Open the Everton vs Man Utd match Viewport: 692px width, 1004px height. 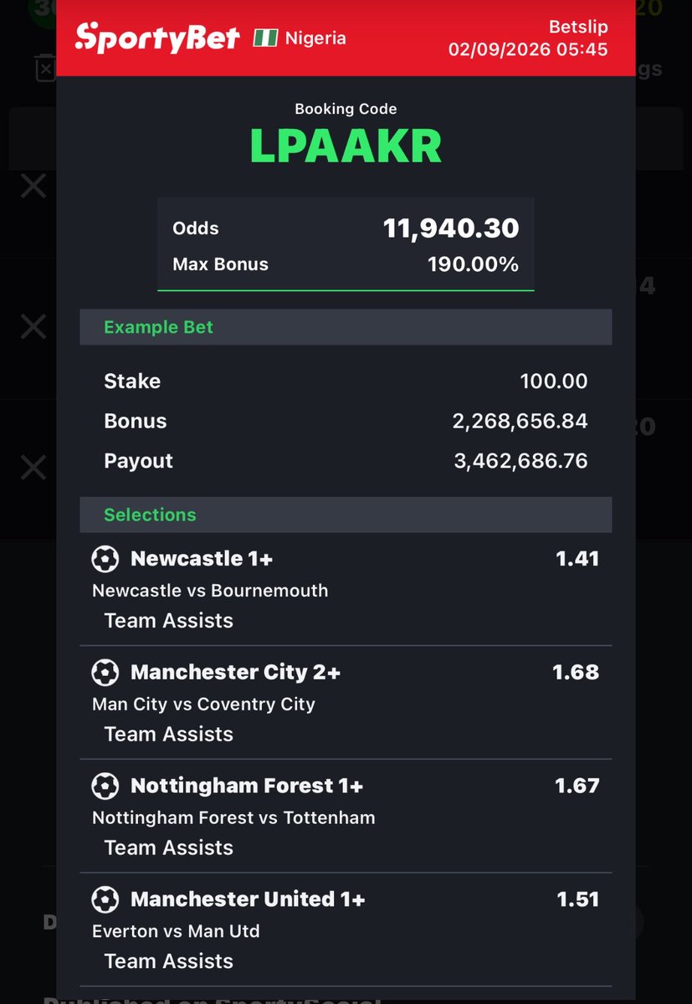176,930
